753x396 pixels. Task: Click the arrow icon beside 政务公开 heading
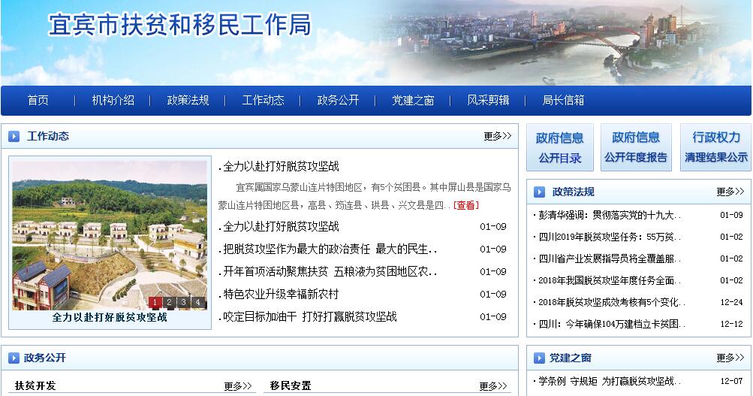(x=14, y=358)
